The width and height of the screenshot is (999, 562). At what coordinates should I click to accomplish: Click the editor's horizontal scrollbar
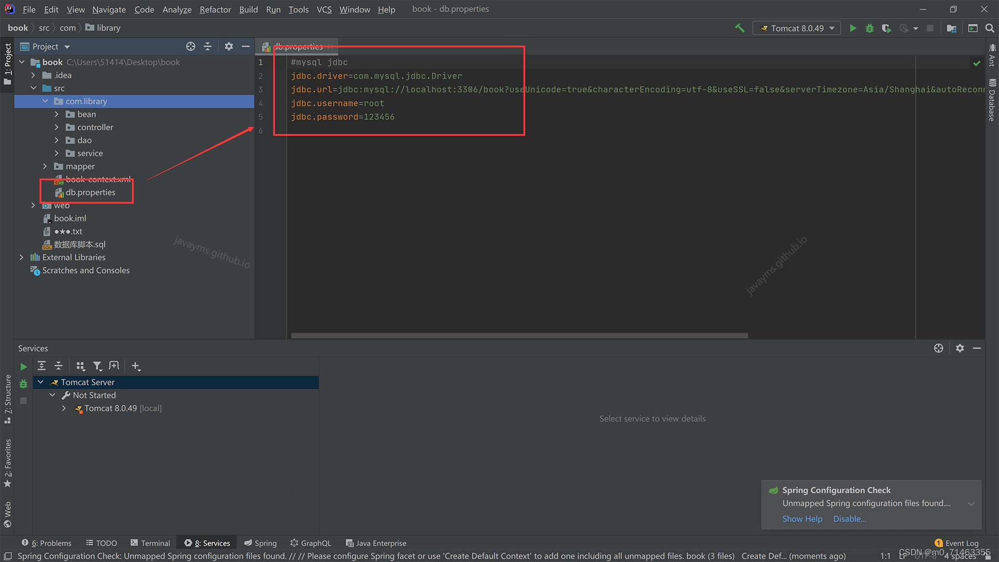[519, 336]
